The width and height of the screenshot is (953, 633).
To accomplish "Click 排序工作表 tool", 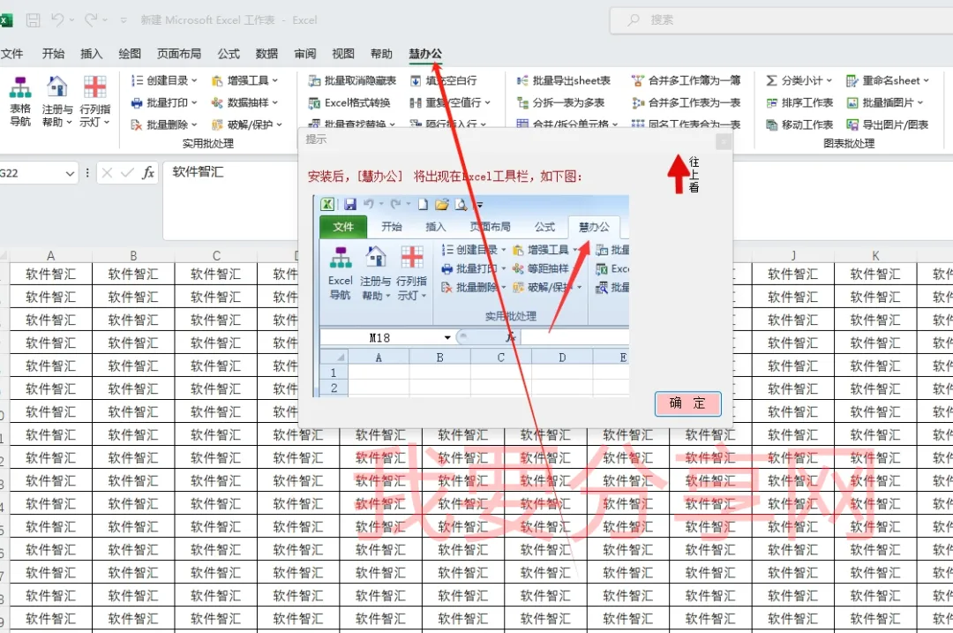I will click(799, 102).
